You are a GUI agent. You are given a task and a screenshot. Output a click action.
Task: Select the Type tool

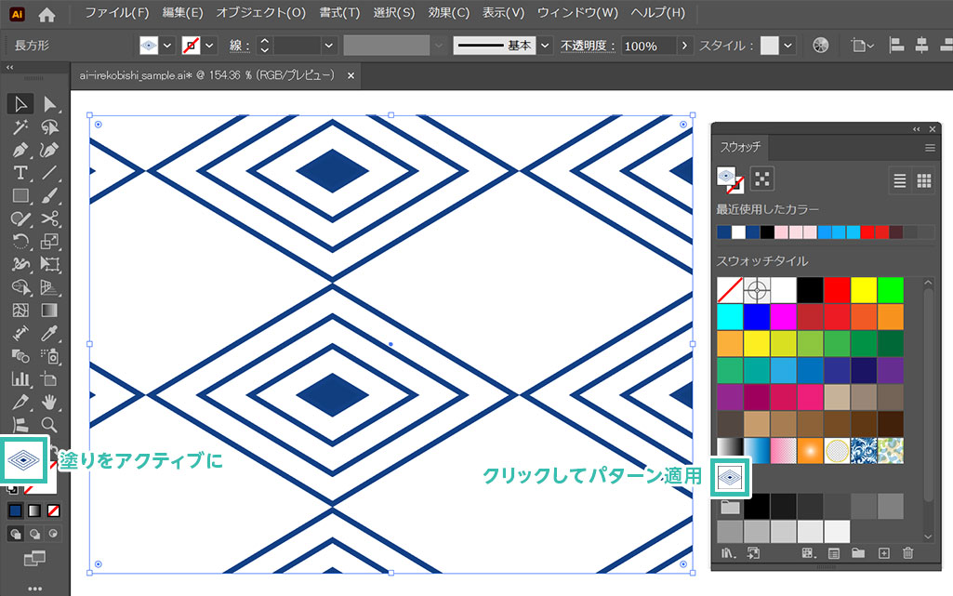click(20, 173)
